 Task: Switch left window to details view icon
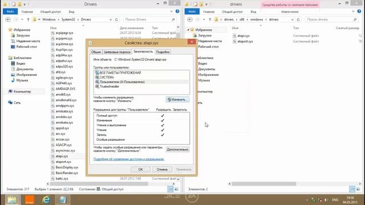[171, 189]
